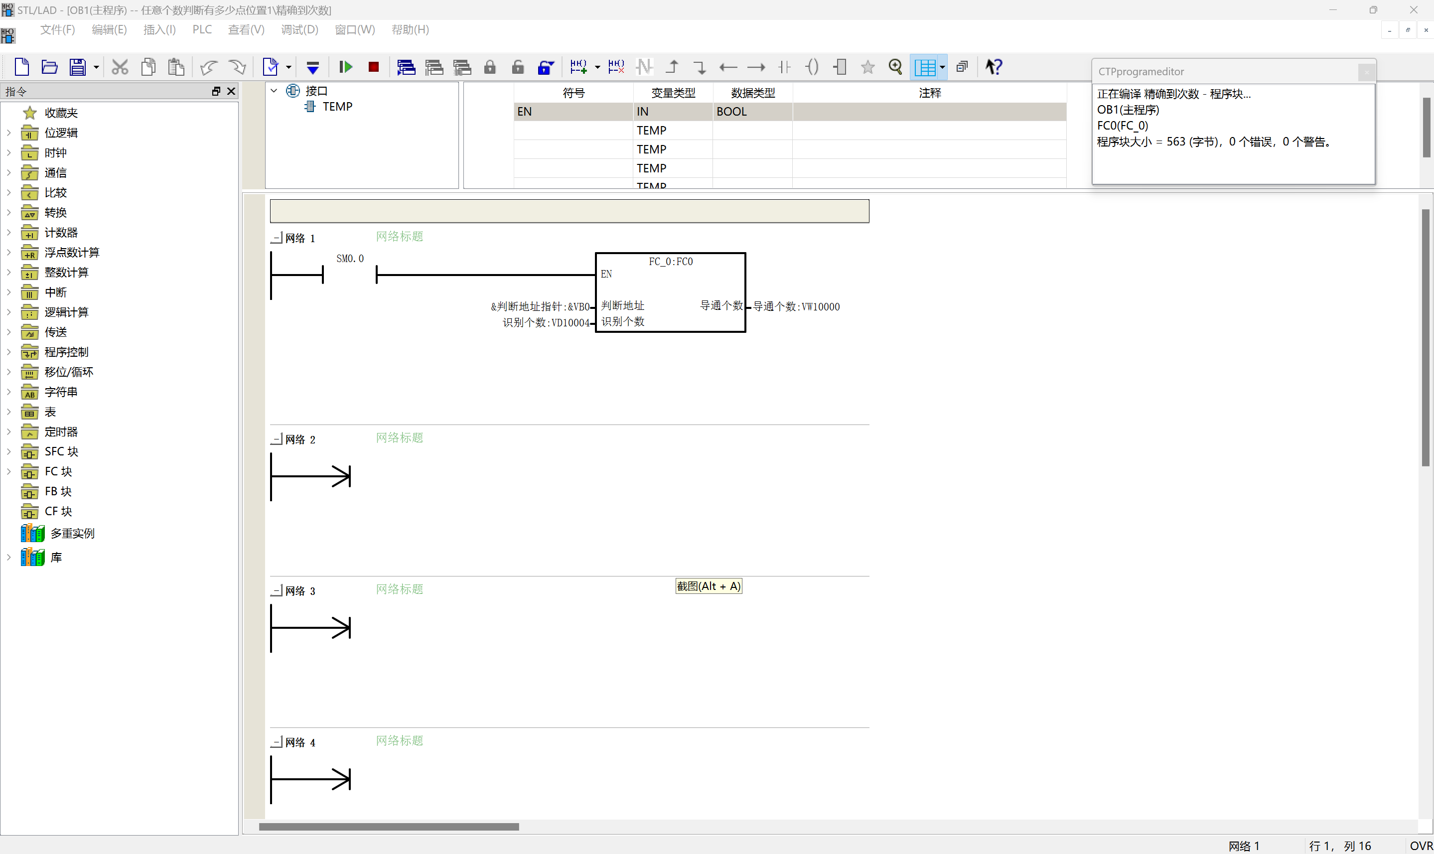
Task: Click the Zoom magnifier icon
Action: pos(895,67)
